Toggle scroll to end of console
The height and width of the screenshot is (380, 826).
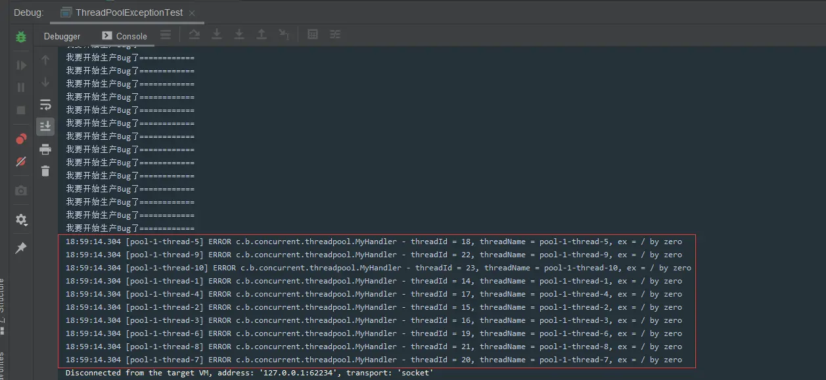45,126
